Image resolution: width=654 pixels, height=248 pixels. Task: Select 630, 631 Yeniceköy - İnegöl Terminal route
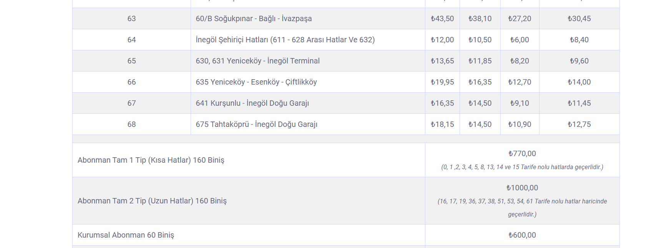coord(257,61)
